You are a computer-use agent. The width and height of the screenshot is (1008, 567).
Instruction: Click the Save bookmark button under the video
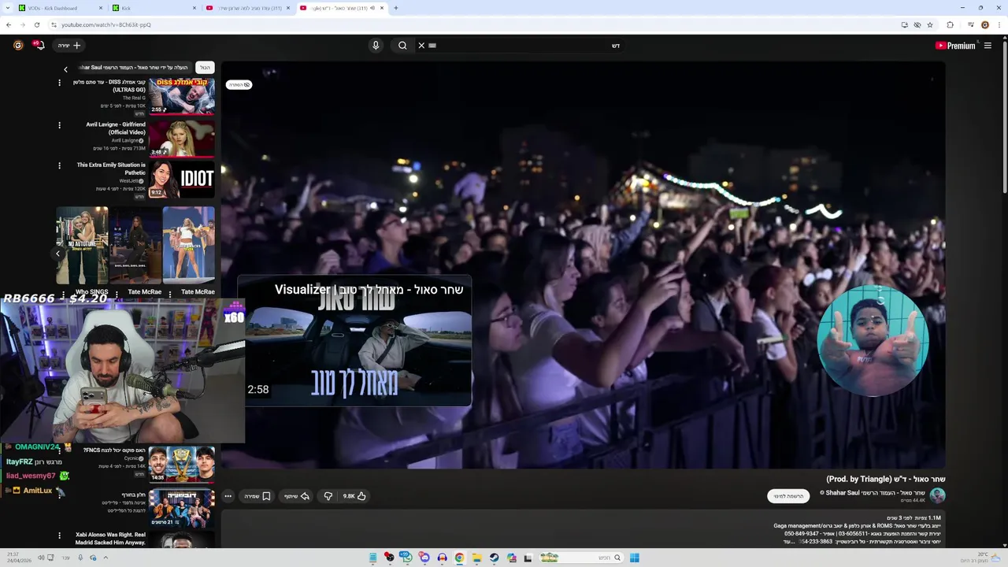[x=258, y=496]
